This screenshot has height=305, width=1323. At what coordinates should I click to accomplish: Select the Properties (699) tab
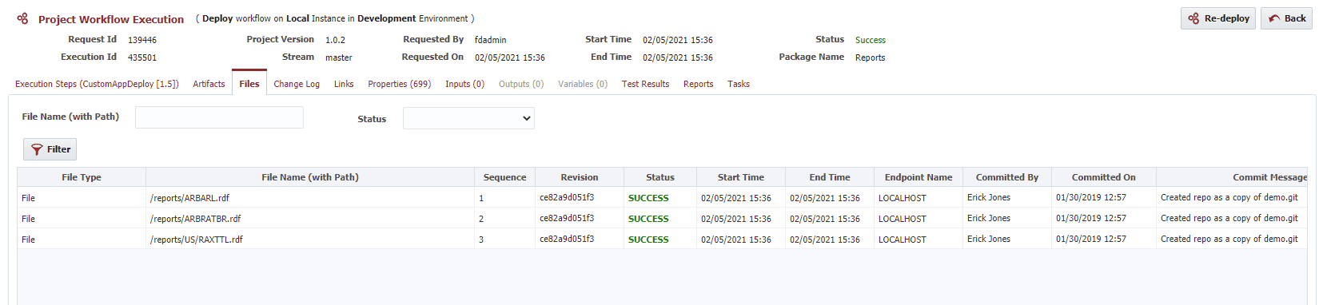point(399,84)
